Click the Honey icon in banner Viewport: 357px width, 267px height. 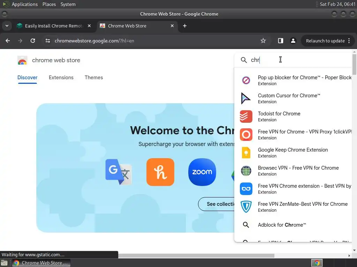(160, 172)
